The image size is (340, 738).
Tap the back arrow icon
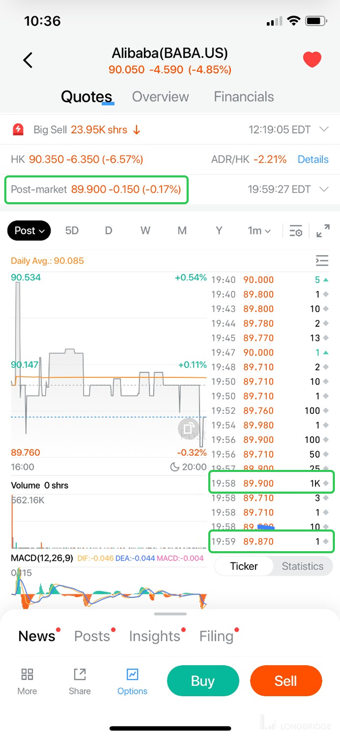(x=28, y=60)
